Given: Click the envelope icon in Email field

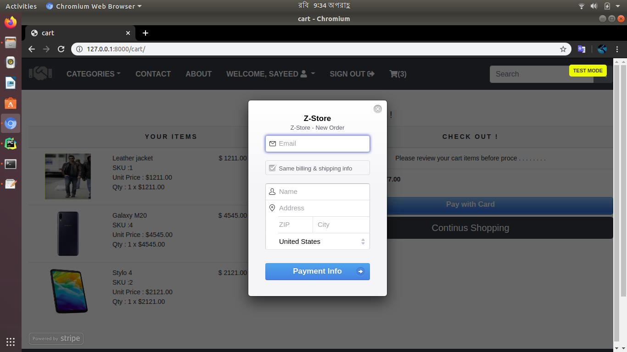Looking at the screenshot, I should pyautogui.click(x=273, y=143).
